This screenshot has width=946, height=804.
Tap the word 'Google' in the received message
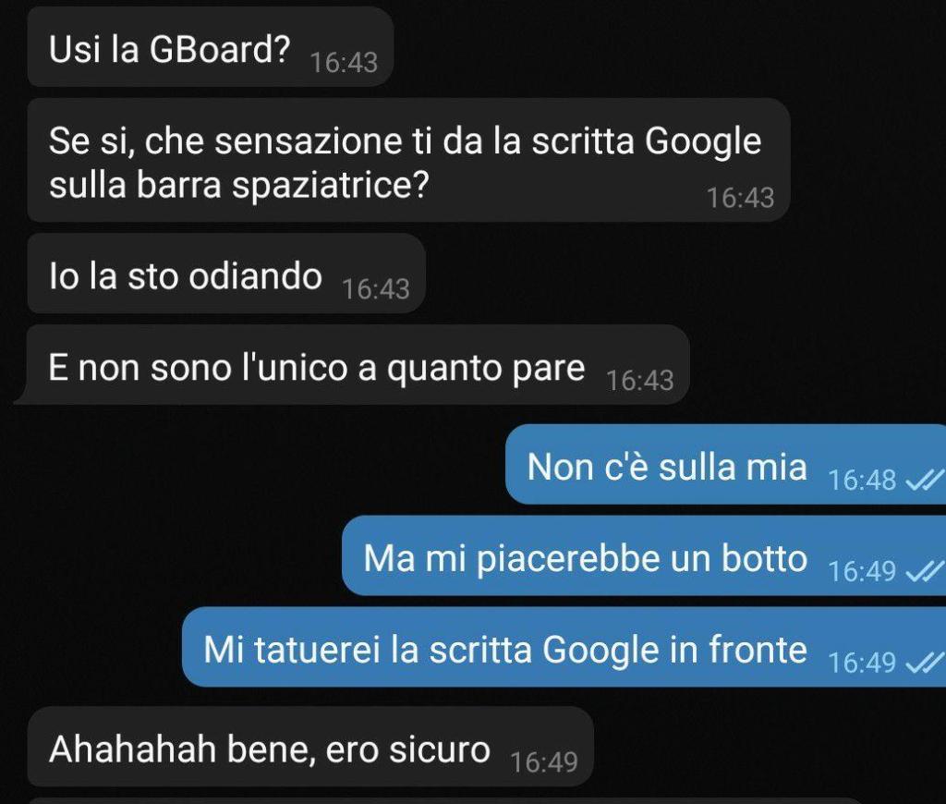(703, 142)
